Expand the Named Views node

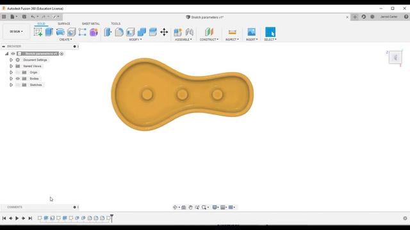[11, 66]
